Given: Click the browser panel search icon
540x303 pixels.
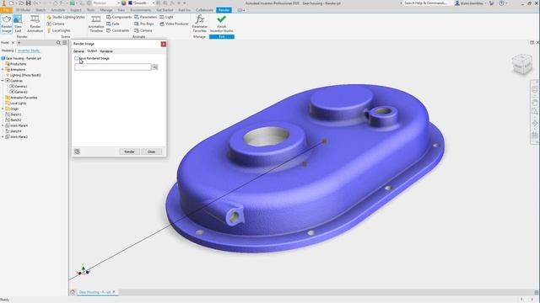Looking at the screenshot, I should pos(58,43).
